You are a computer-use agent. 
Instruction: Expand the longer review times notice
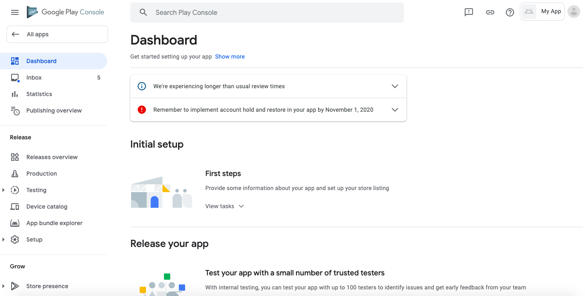(x=395, y=86)
